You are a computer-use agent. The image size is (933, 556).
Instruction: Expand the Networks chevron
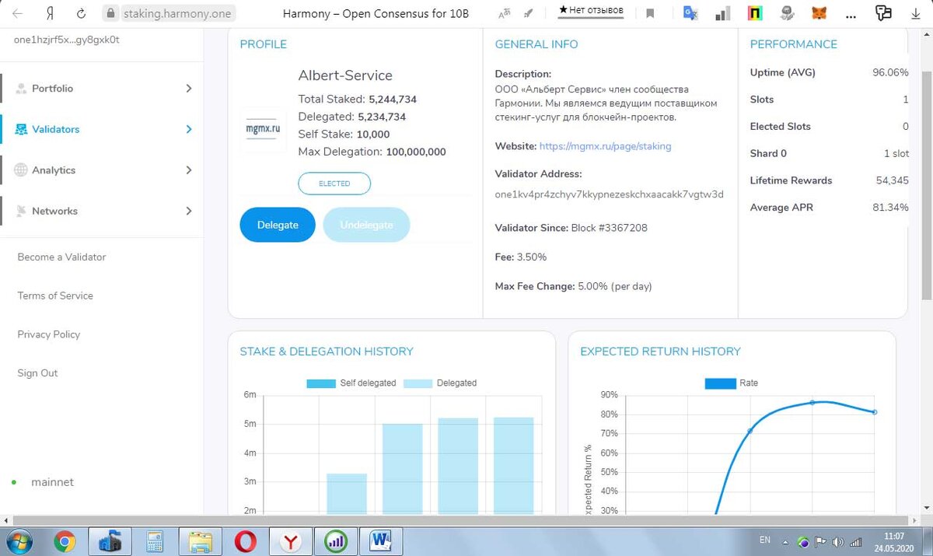pos(188,211)
